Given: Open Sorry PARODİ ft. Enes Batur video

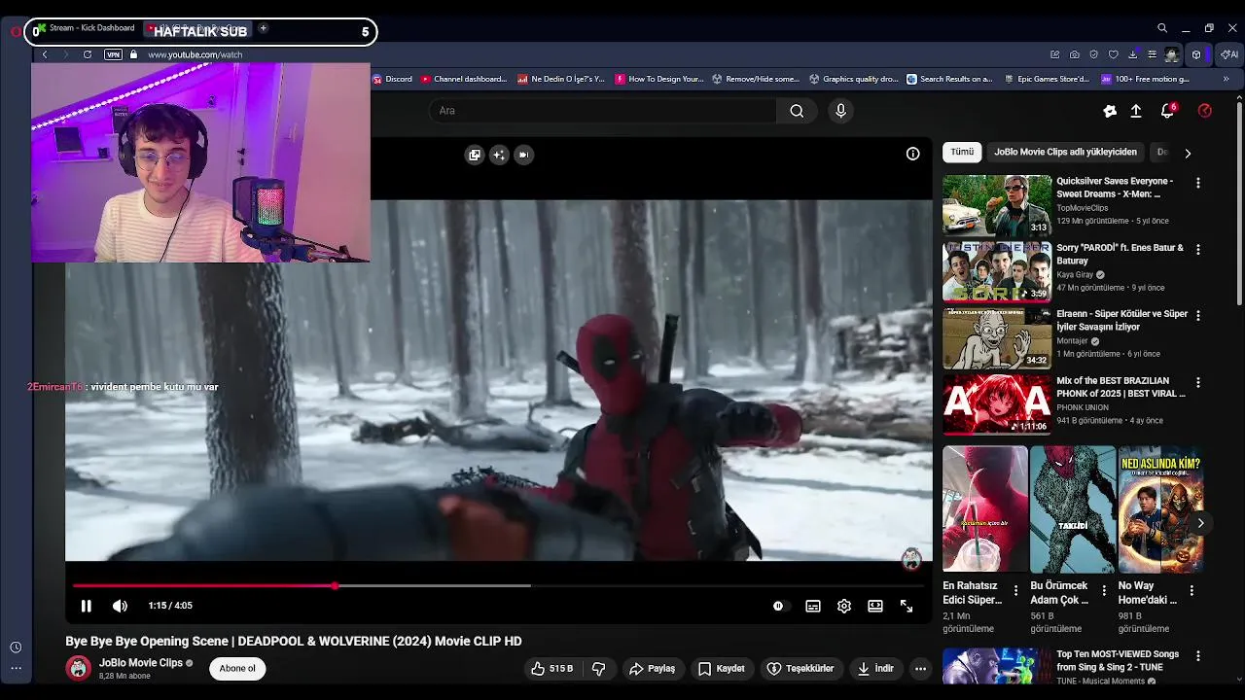Looking at the screenshot, I should [x=997, y=271].
